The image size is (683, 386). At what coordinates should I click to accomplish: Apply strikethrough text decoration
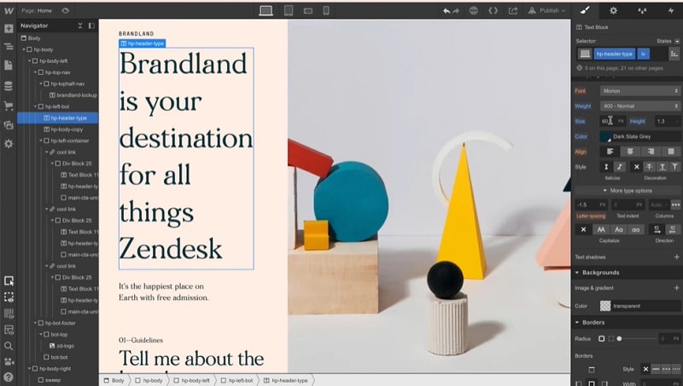(x=649, y=166)
